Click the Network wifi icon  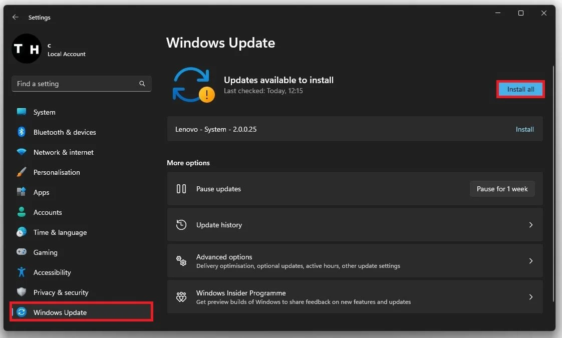click(x=22, y=152)
